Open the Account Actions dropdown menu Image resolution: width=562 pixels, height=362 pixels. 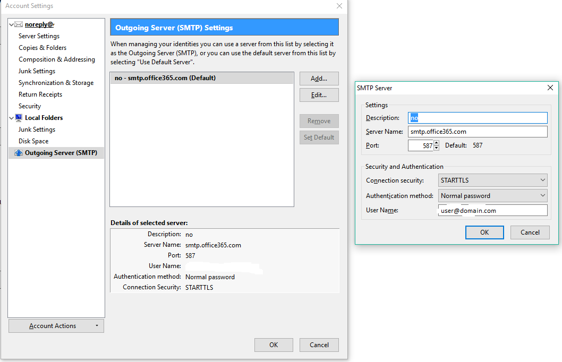coord(56,326)
